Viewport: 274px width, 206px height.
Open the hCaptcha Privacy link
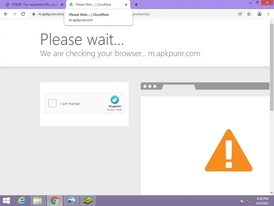click(x=111, y=110)
